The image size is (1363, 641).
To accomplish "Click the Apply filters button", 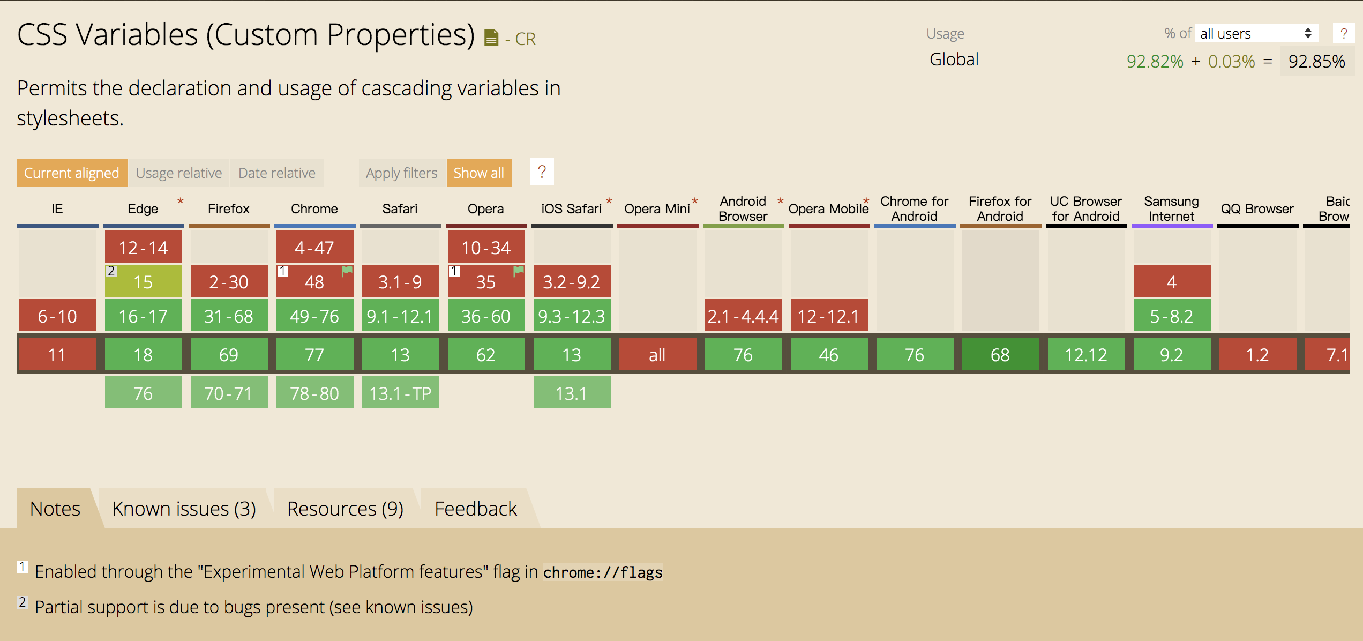I will point(401,173).
